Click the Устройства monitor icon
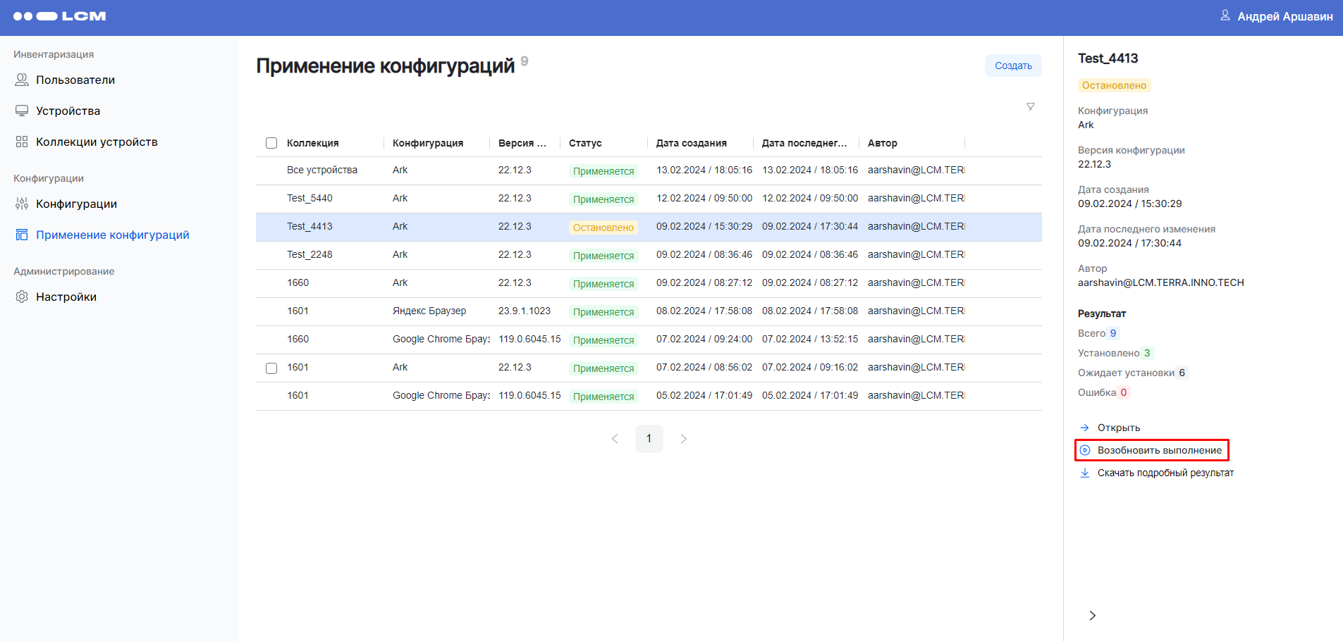The height and width of the screenshot is (641, 1343). coord(22,111)
